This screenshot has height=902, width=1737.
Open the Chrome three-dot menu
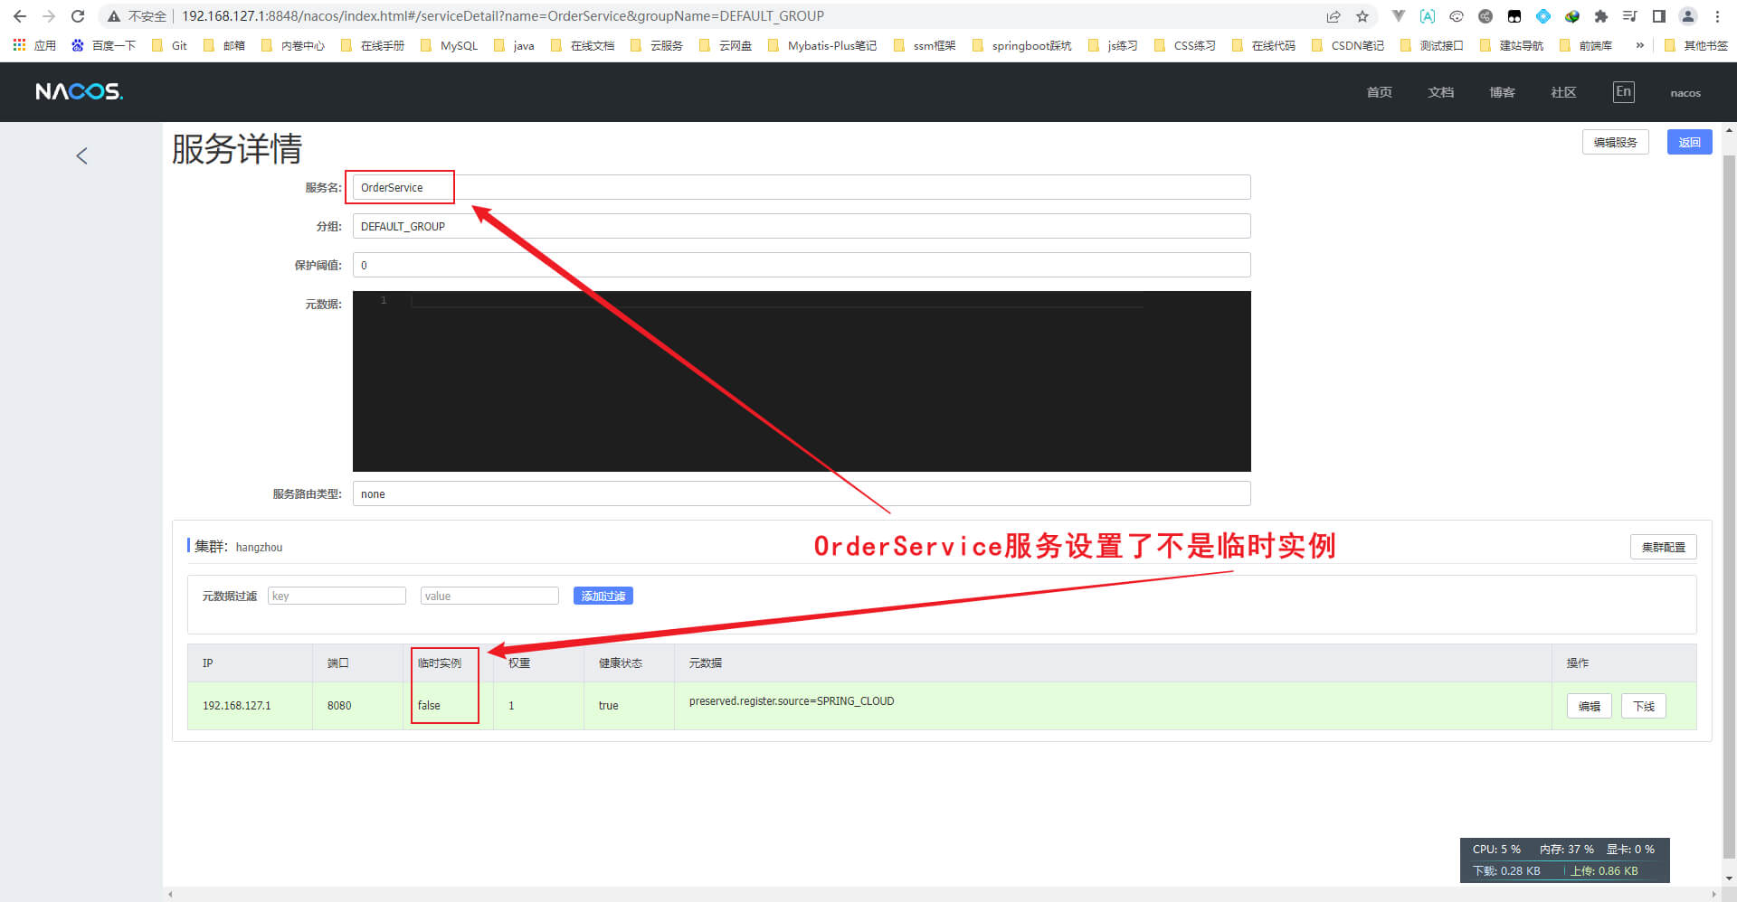click(x=1717, y=16)
